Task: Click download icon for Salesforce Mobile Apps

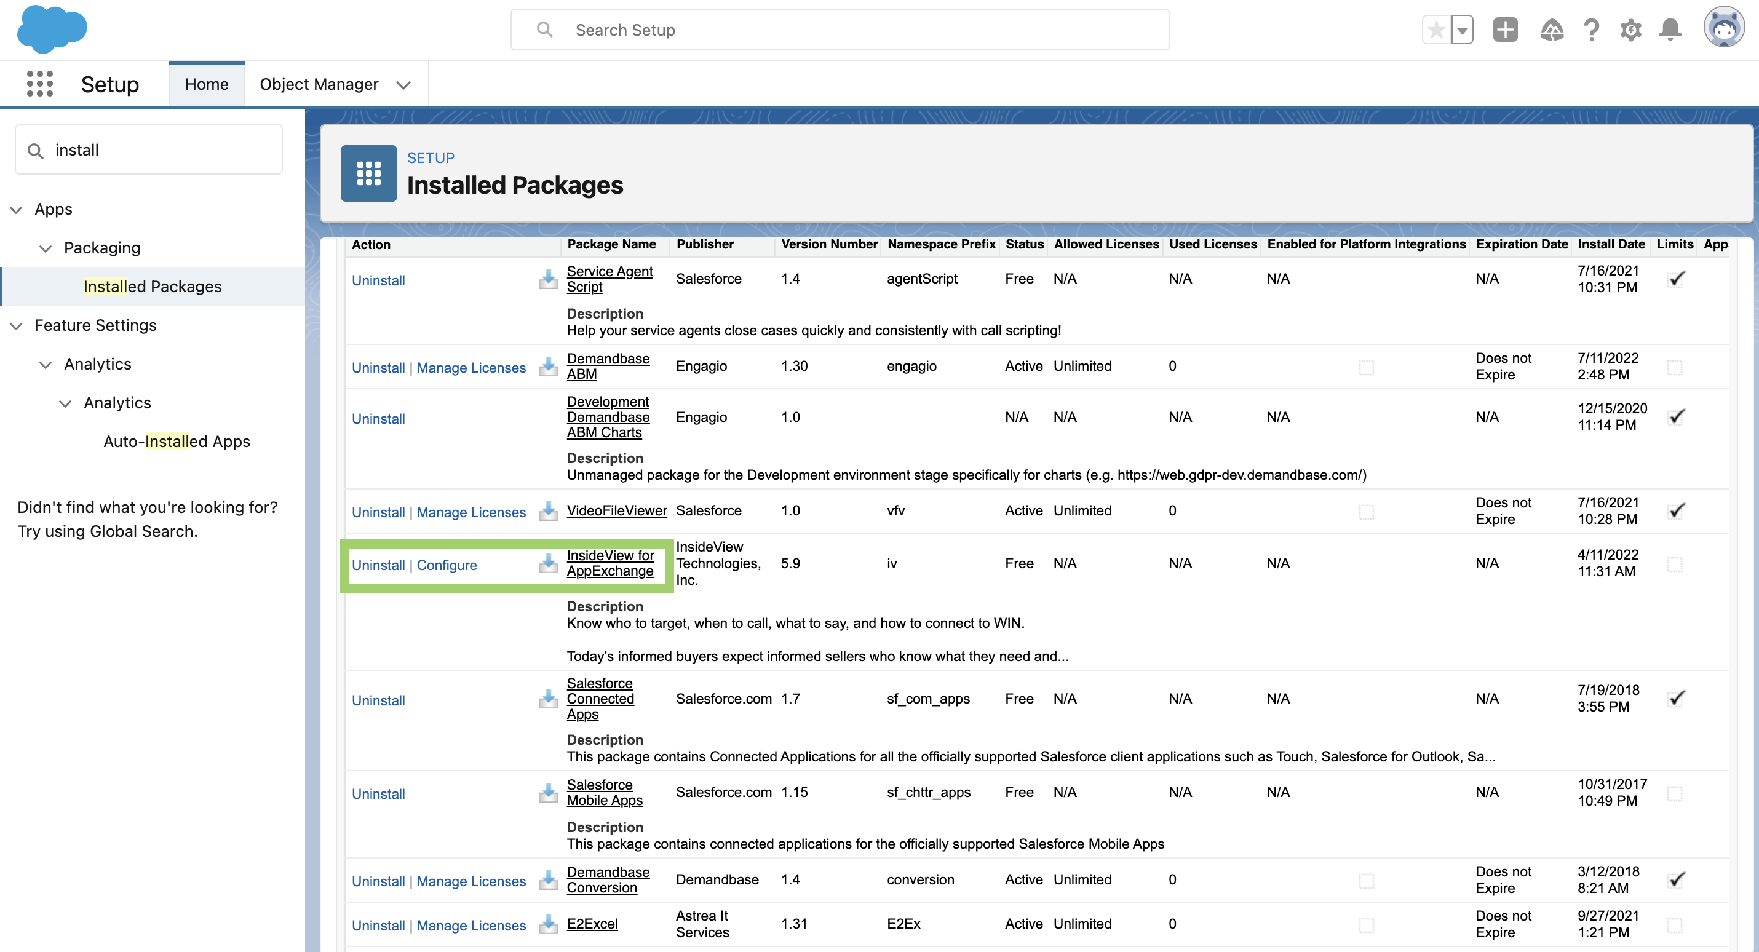Action: [547, 793]
